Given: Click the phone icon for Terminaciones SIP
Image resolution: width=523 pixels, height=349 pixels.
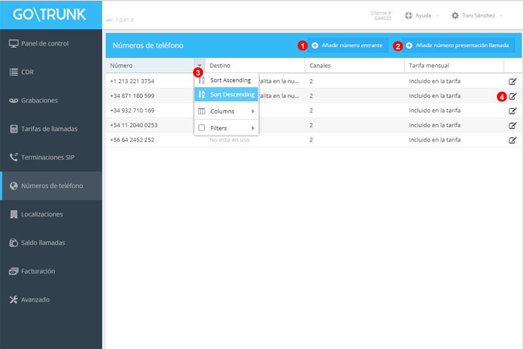Looking at the screenshot, I should coord(14,157).
